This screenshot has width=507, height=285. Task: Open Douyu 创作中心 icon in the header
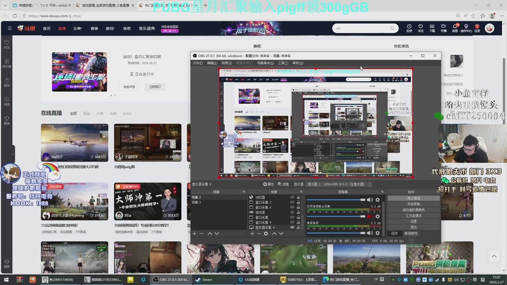point(466,28)
